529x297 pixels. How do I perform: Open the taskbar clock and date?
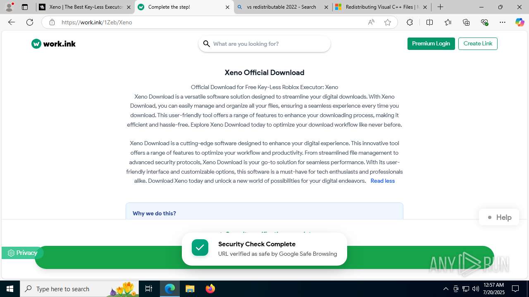click(493, 289)
